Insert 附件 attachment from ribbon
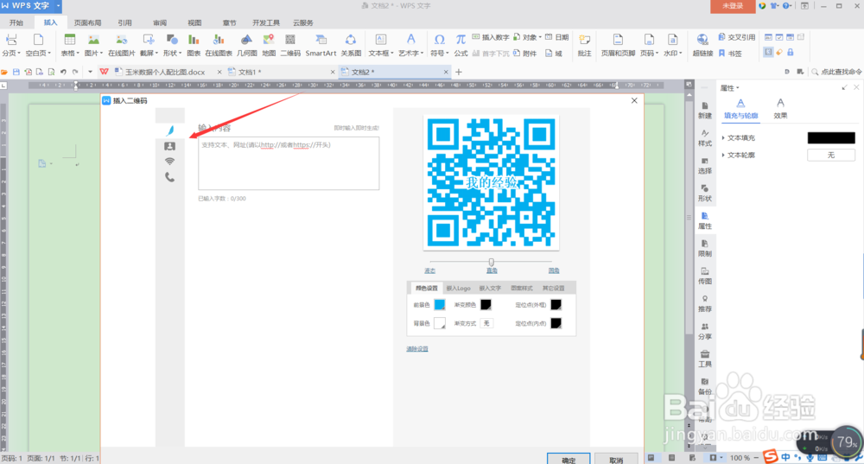Screen dimensions: 864x464 [x=524, y=54]
